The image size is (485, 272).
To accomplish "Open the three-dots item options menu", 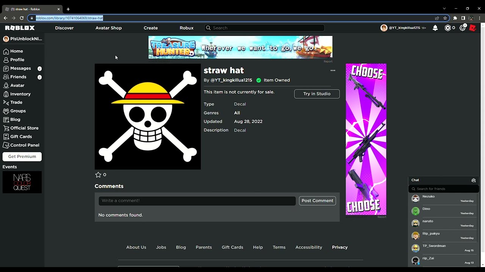I will tap(333, 70).
